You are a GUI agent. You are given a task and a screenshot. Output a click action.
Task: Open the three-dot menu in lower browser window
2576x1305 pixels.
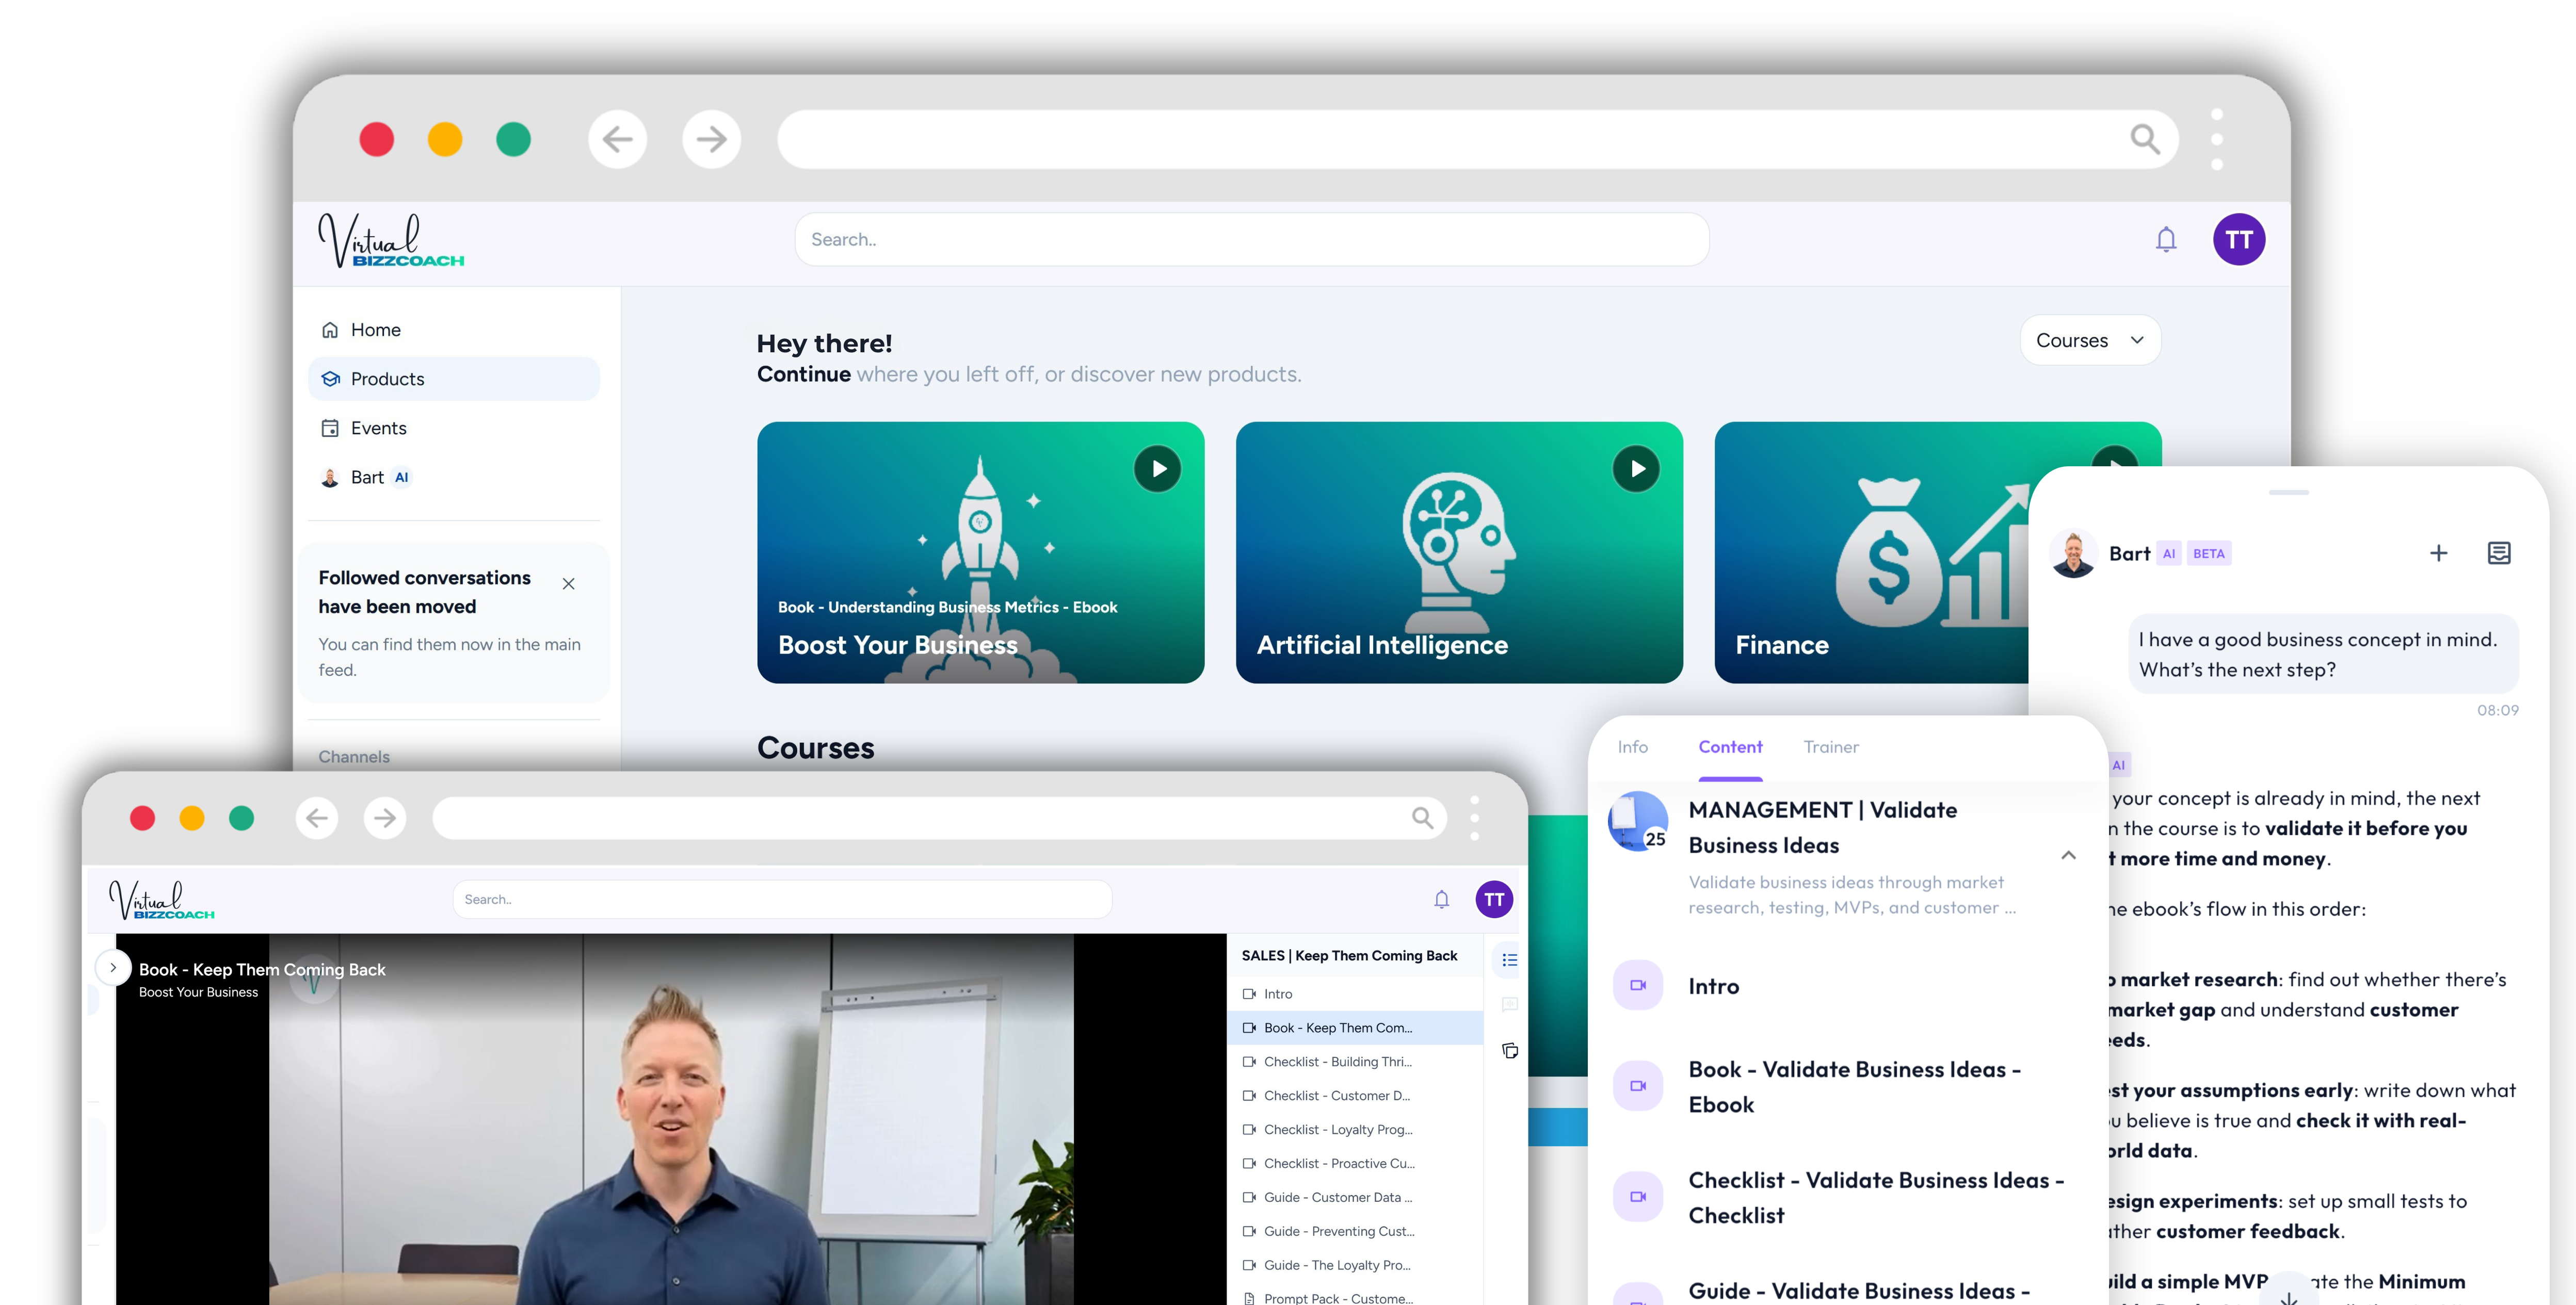(1474, 819)
